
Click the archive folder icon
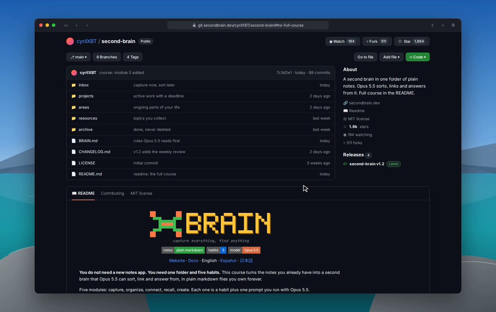pos(74,130)
